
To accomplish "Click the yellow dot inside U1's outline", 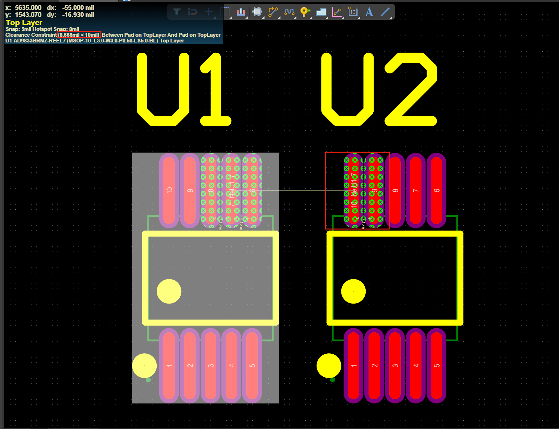I will pyautogui.click(x=169, y=291).
